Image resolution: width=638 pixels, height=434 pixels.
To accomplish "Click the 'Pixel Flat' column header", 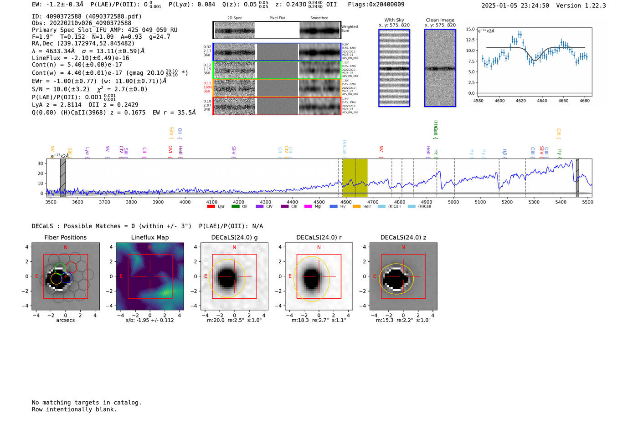I will coord(277,18).
